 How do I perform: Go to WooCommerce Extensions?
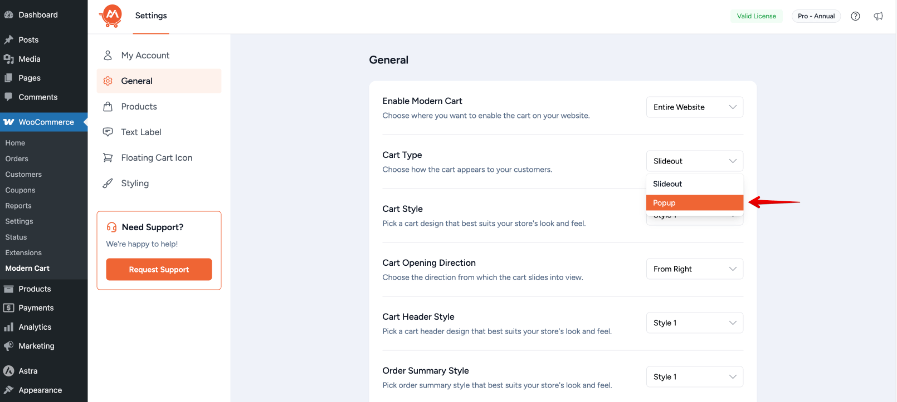click(x=23, y=252)
